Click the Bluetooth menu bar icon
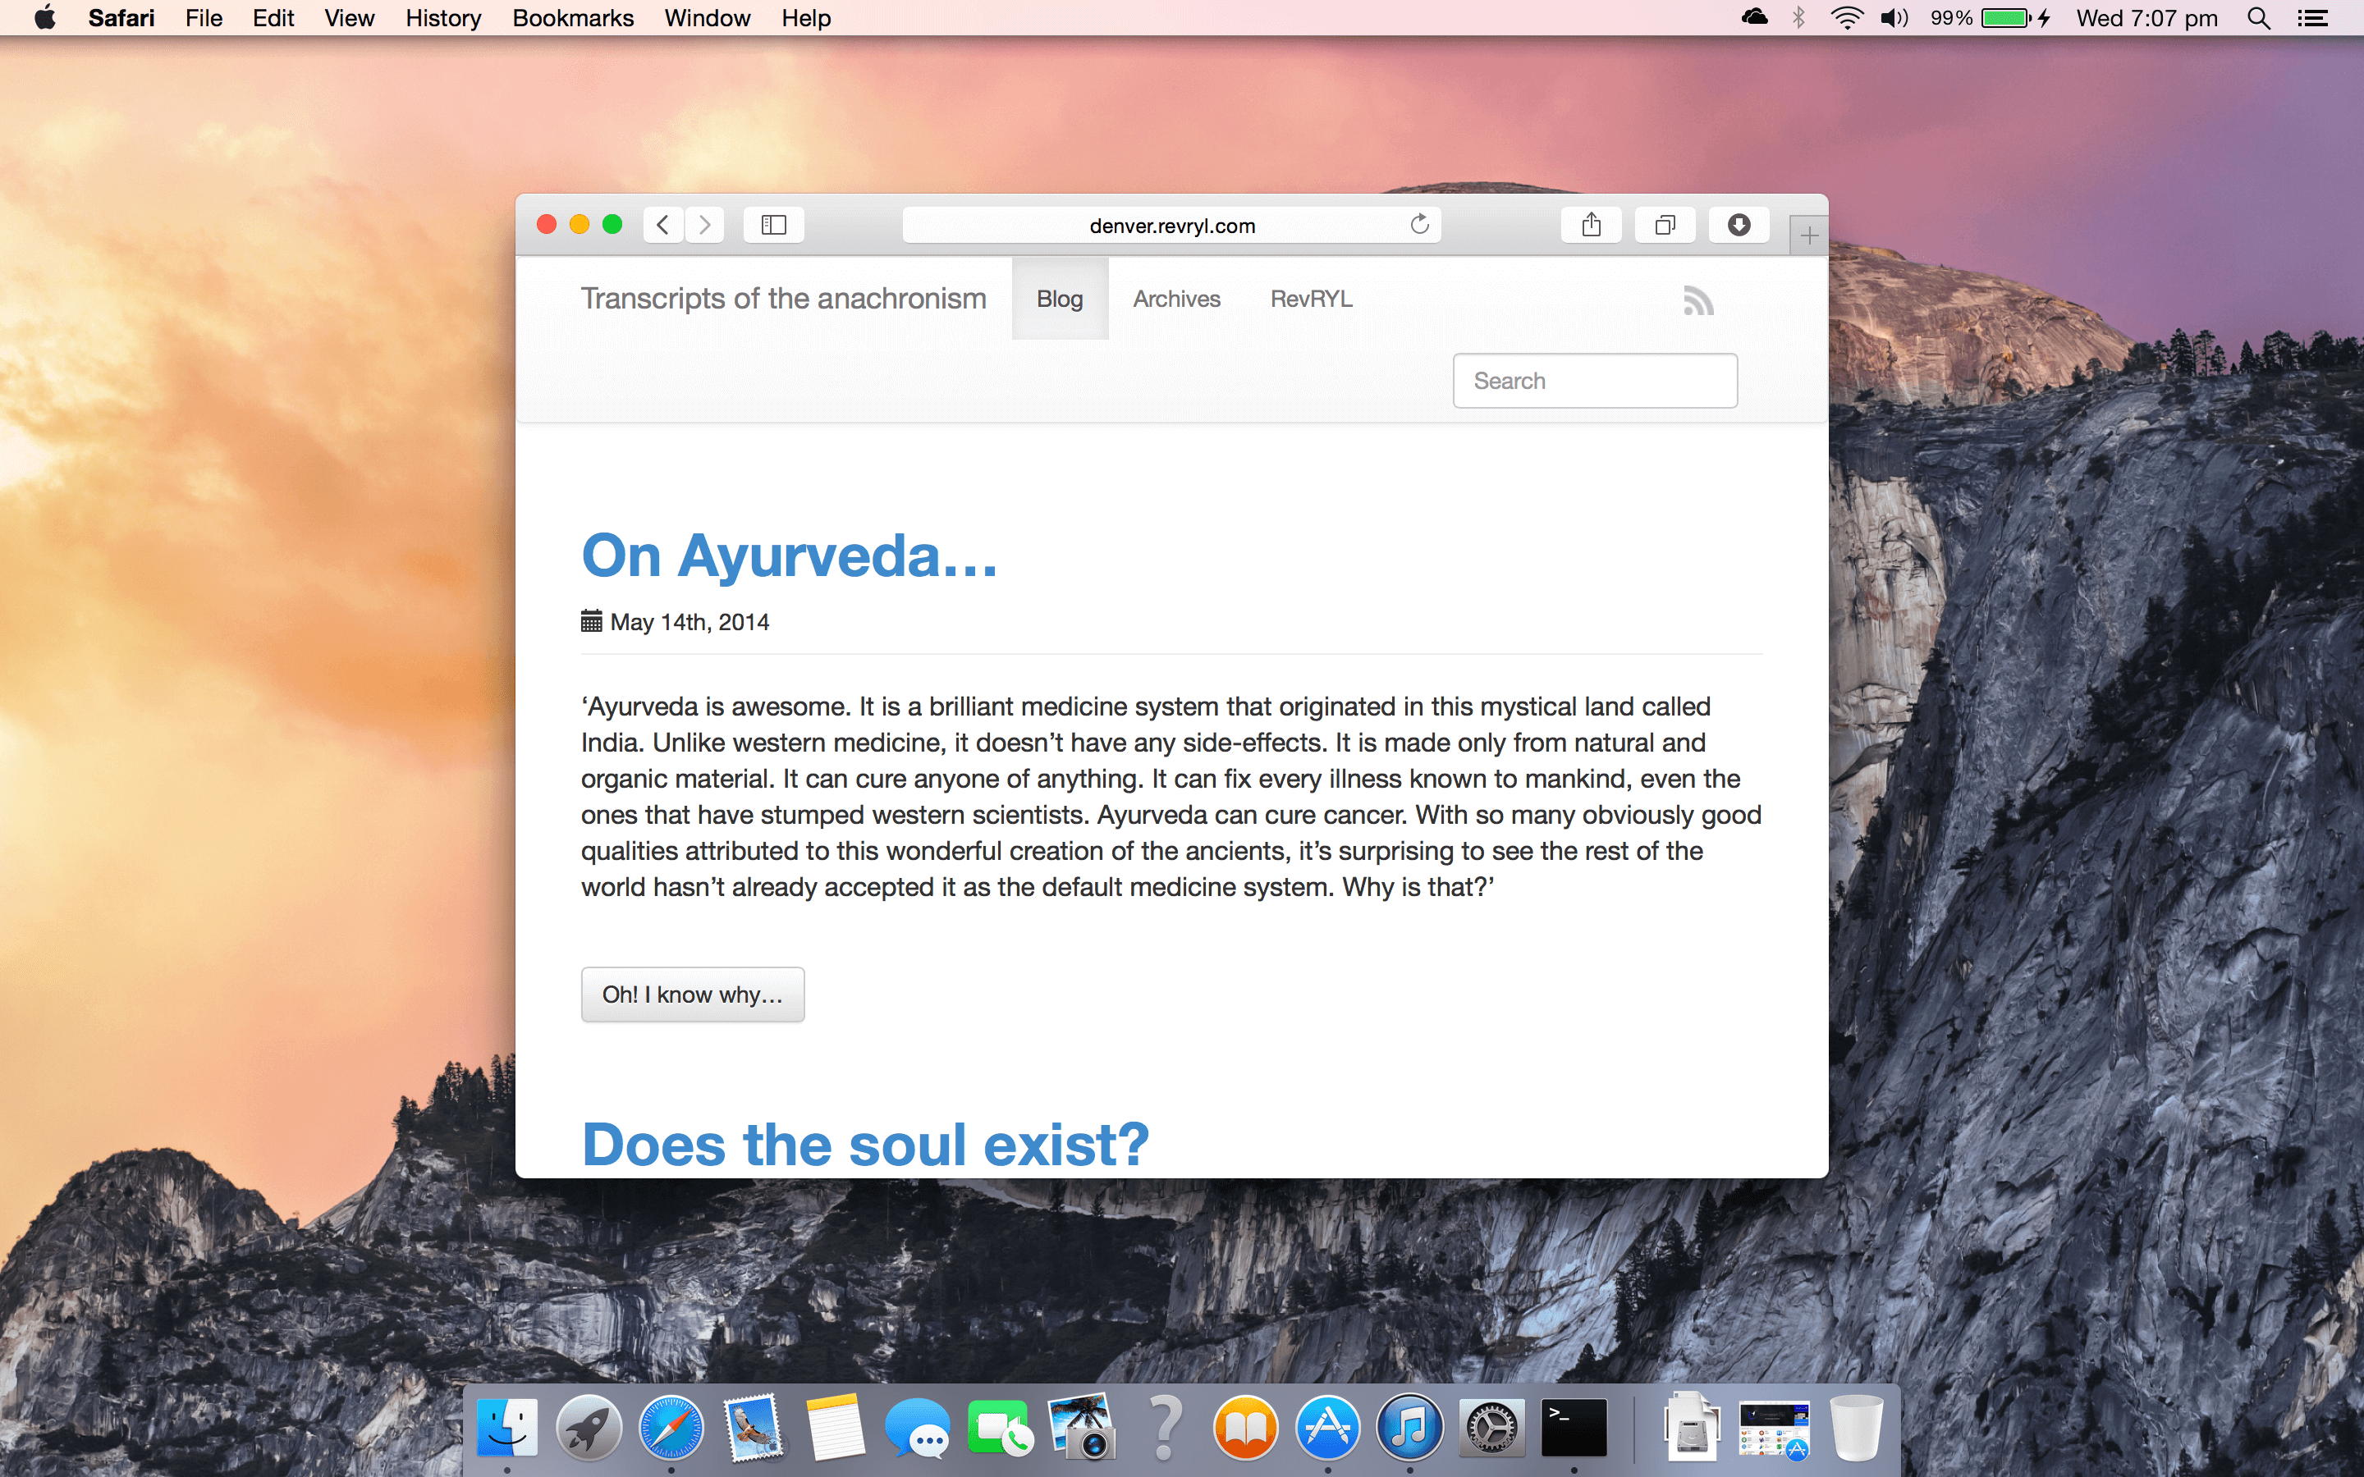This screenshot has height=1477, width=2364. [1798, 19]
